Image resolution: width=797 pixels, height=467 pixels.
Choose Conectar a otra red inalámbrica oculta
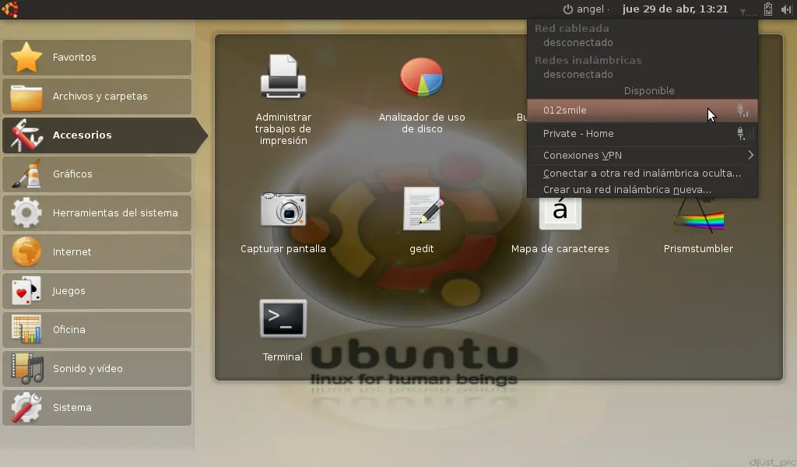tap(642, 174)
